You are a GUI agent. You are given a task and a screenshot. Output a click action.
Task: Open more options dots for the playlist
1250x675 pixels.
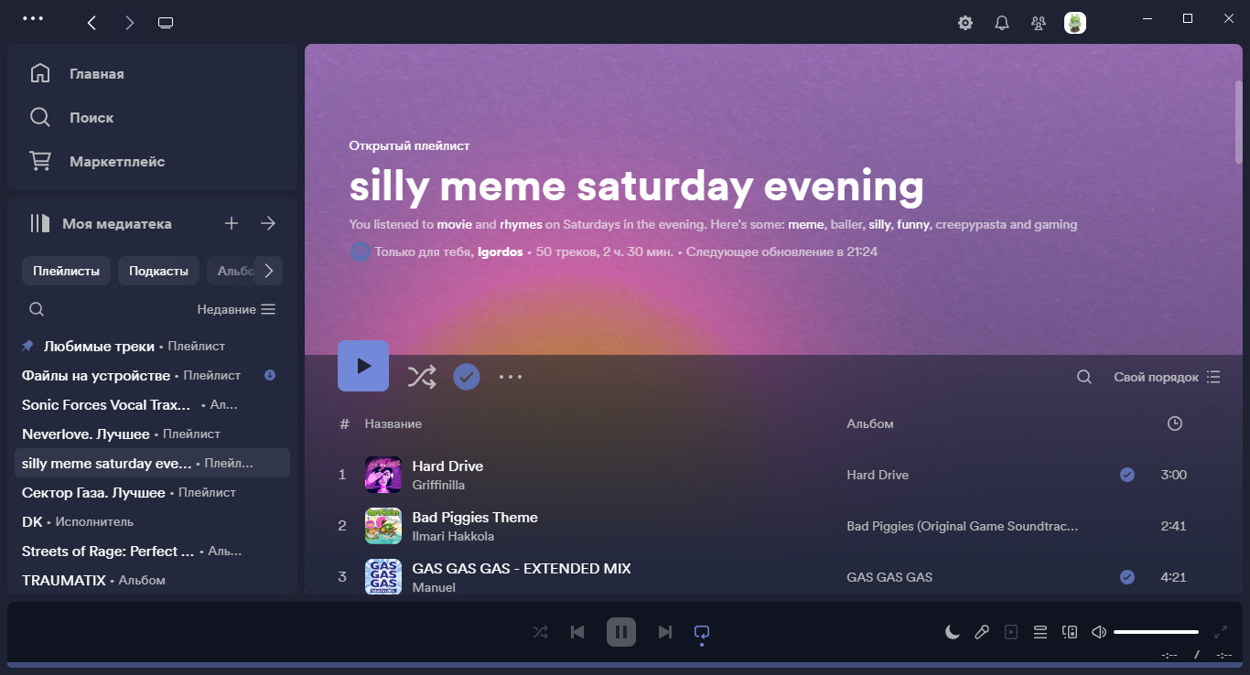tap(511, 377)
